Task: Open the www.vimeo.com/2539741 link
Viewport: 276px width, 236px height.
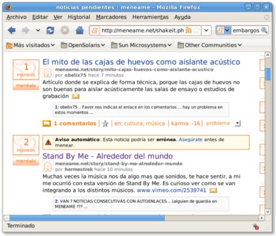Action: coord(171,190)
